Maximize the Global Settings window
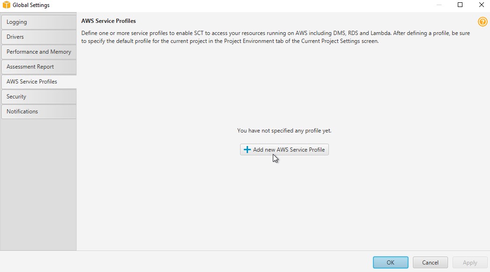Viewport: 490px width, 272px height. tap(460, 5)
